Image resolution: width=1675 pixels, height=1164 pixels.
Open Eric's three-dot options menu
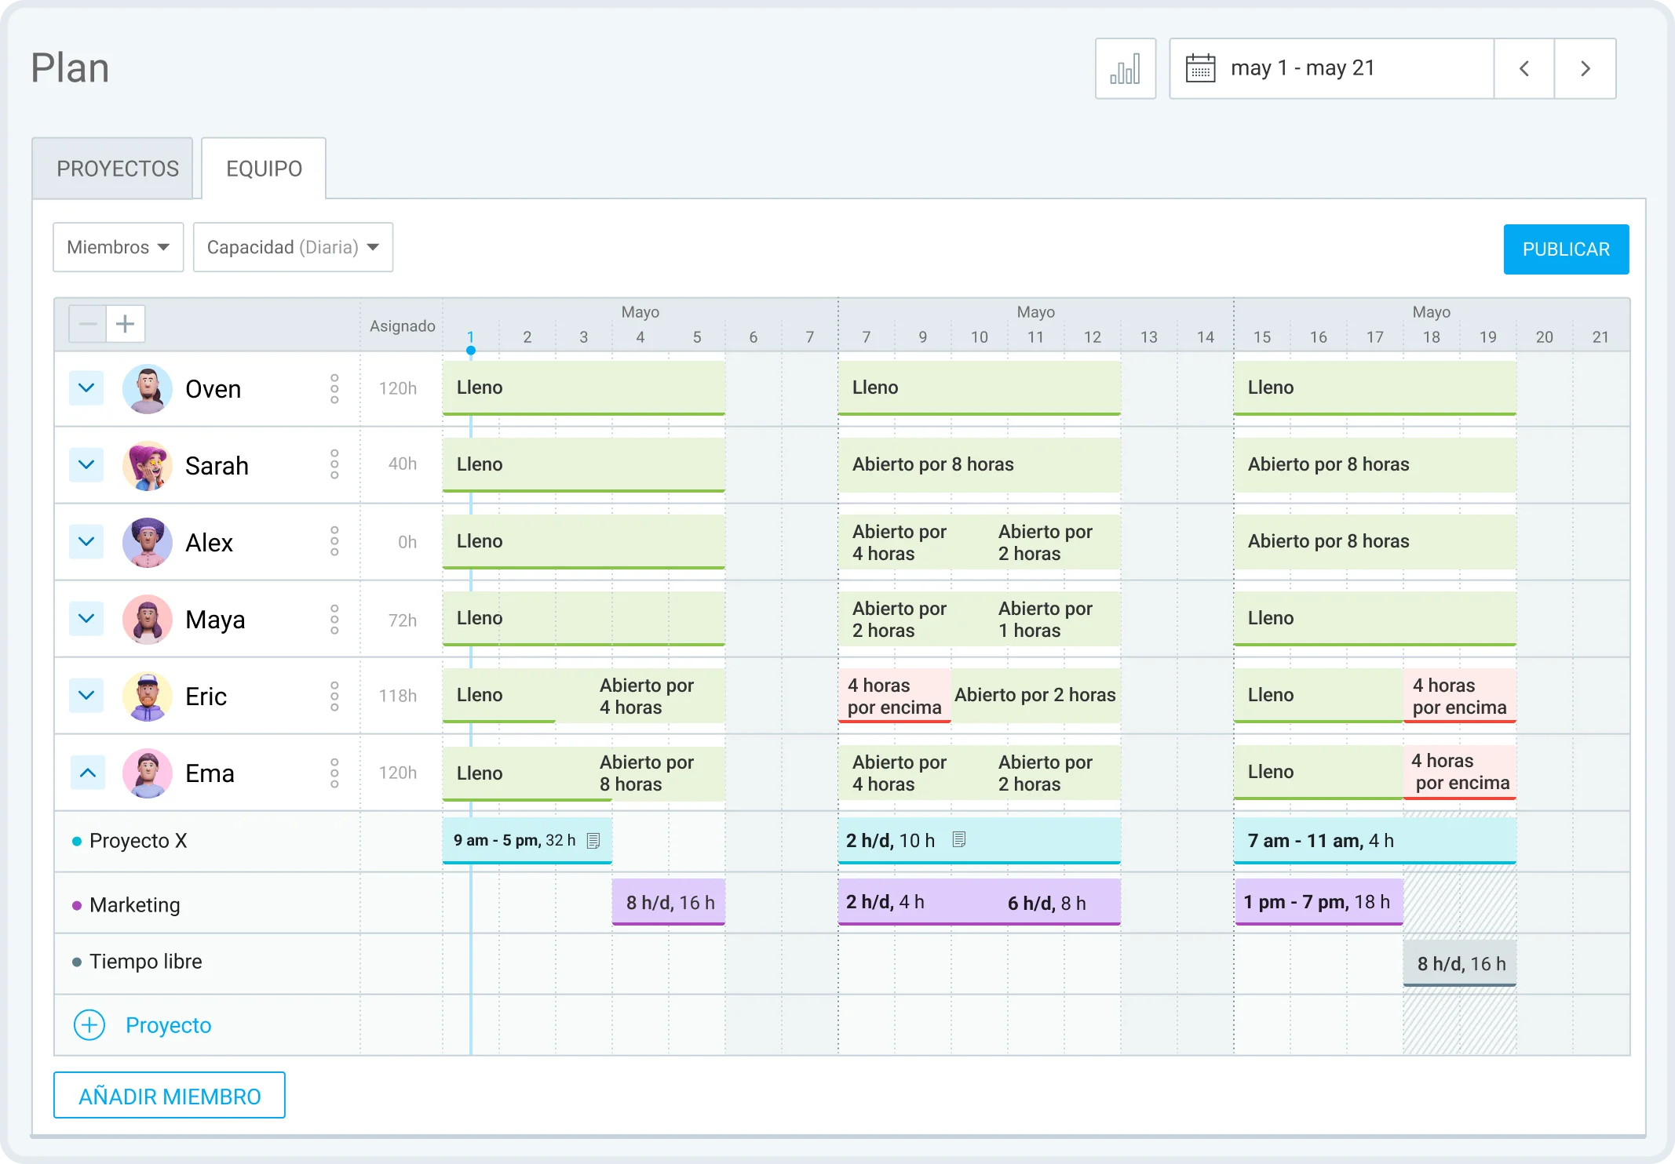tap(334, 696)
